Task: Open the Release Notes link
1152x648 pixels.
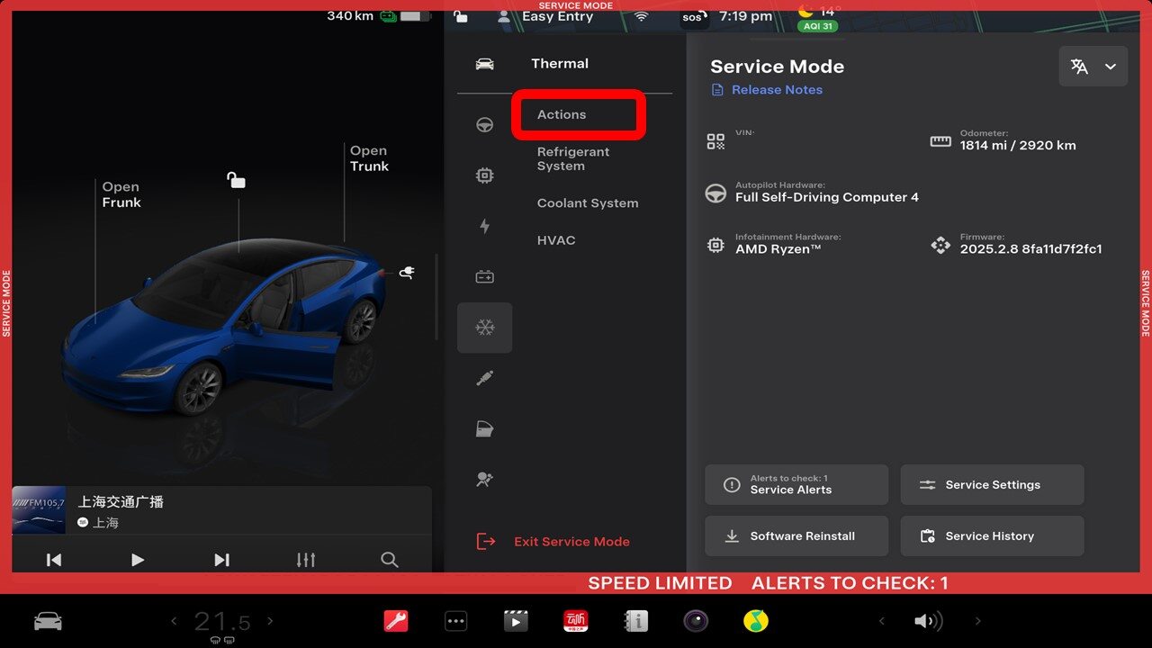Action: pos(776,90)
